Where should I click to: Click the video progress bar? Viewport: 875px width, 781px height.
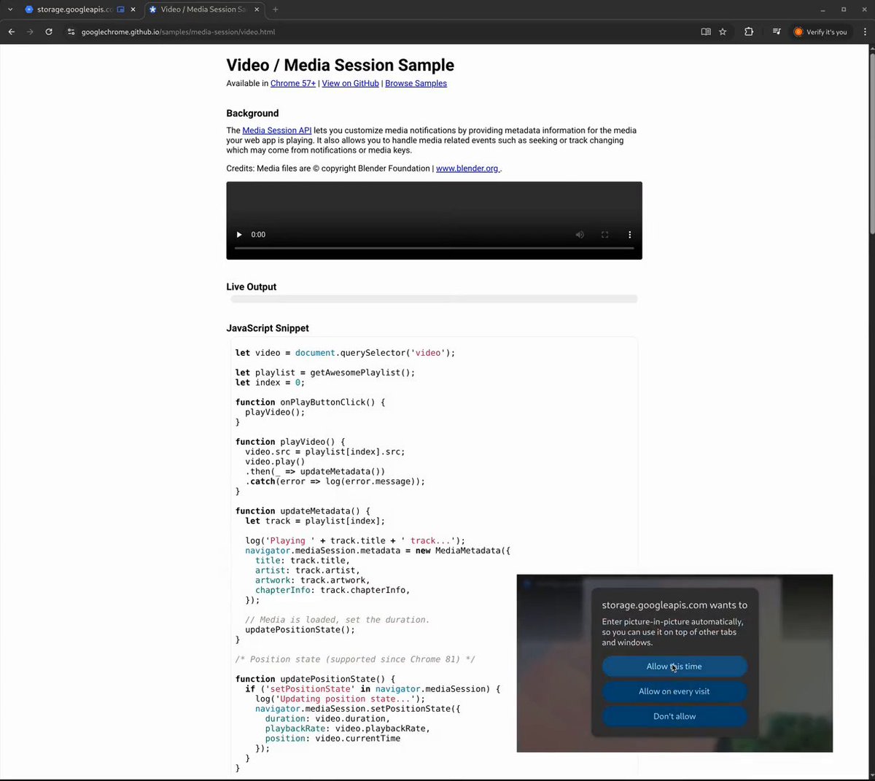434,249
